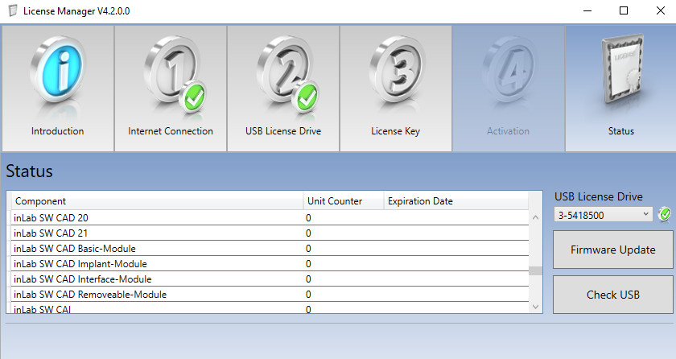
Task: Click the Check USB button
Action: pyautogui.click(x=612, y=295)
